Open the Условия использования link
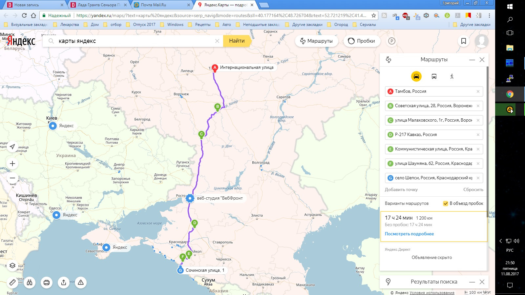Viewport: 525px width, 295px height. tap(432, 293)
